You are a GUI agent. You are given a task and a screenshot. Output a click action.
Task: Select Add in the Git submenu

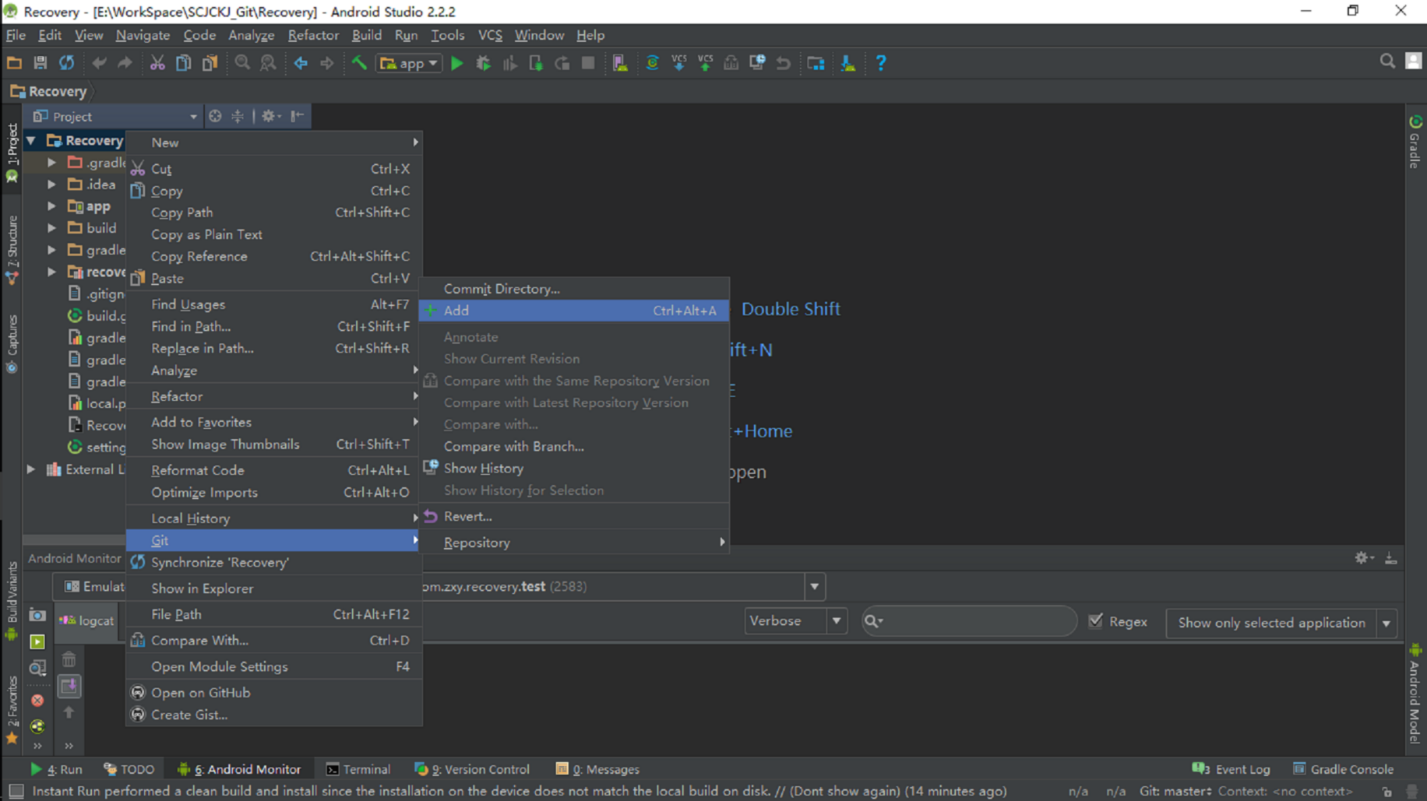(573, 310)
